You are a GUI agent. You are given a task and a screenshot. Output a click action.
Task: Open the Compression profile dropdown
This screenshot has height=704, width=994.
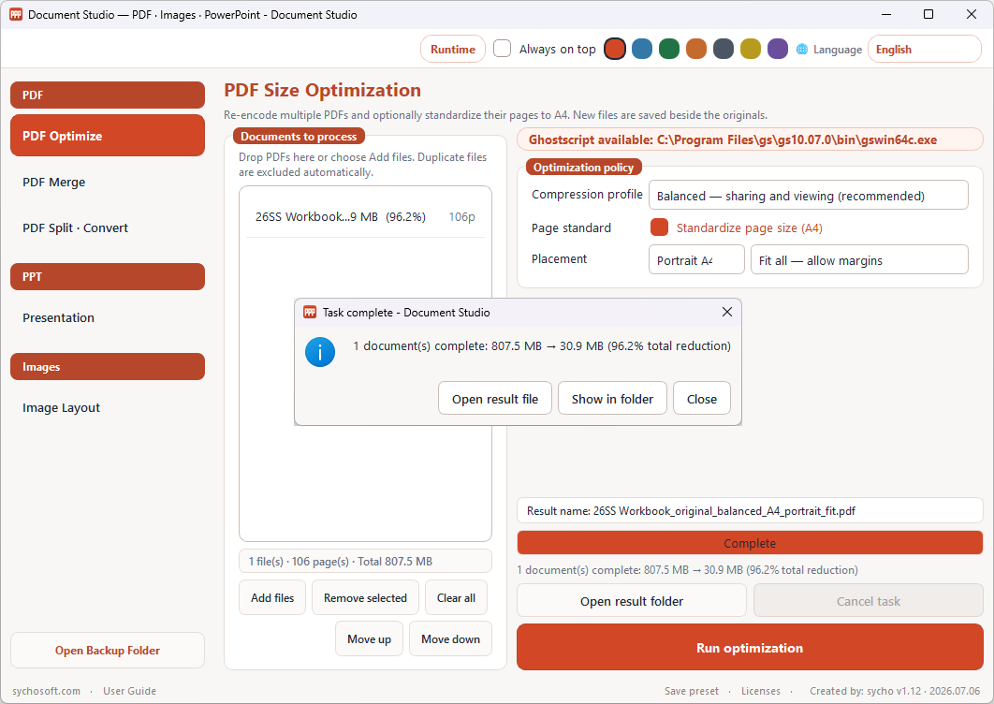click(x=809, y=196)
